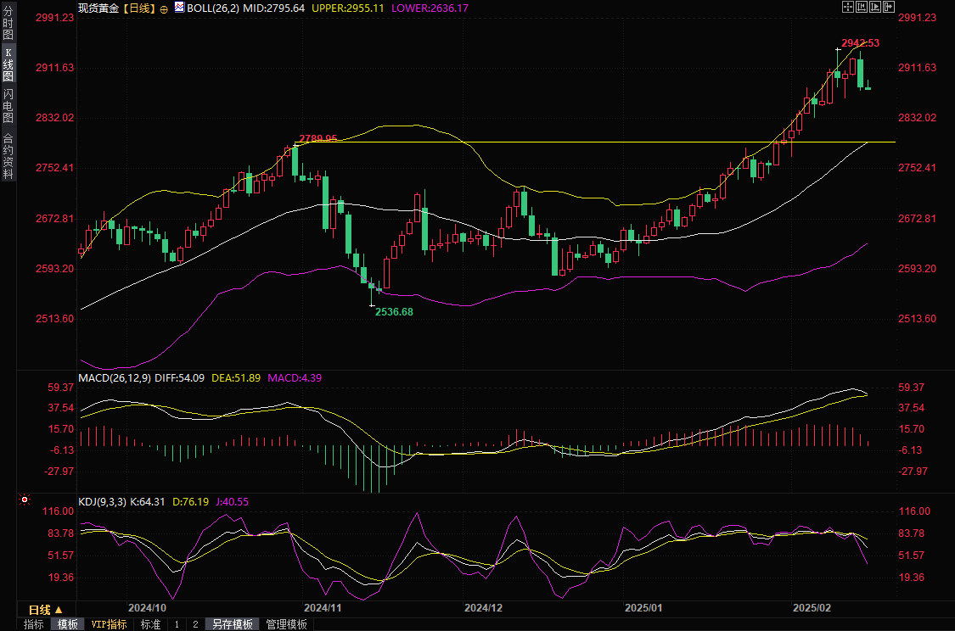Viewport: 955px width, 631px height.
Task: Click the circled plus icon beside 日线
Action: (x=164, y=8)
